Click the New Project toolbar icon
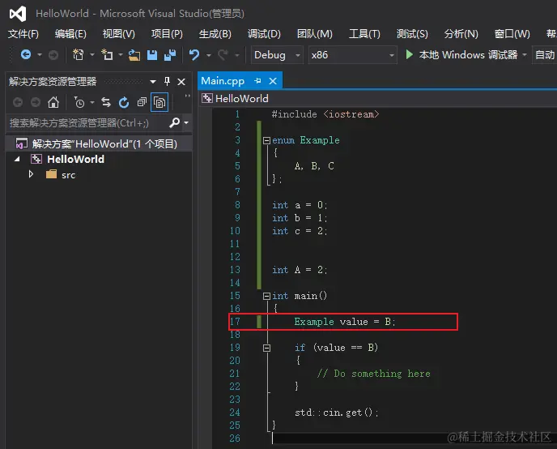 (78, 55)
